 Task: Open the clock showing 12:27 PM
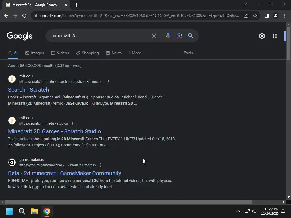270,211
